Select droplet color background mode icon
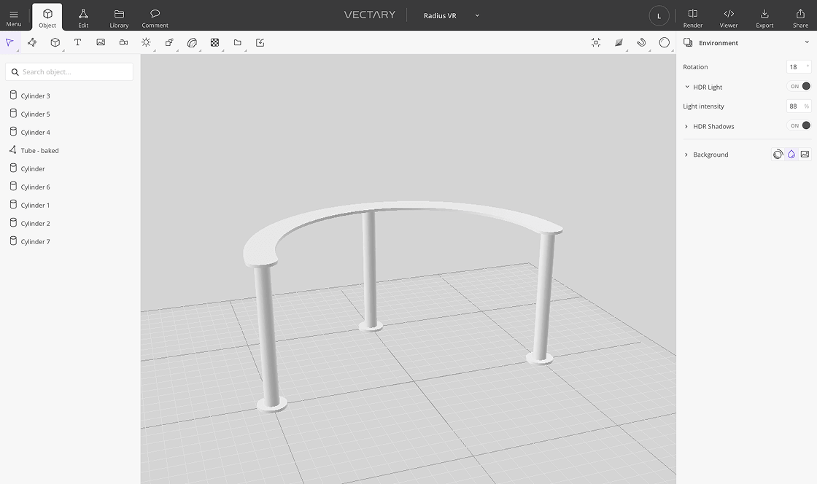The height and width of the screenshot is (484, 817). (791, 154)
